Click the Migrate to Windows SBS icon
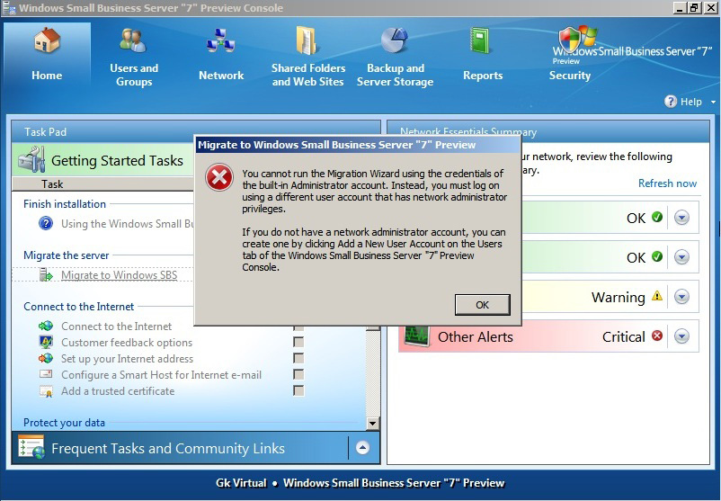Screen dimensions: 721x501 pos(46,275)
